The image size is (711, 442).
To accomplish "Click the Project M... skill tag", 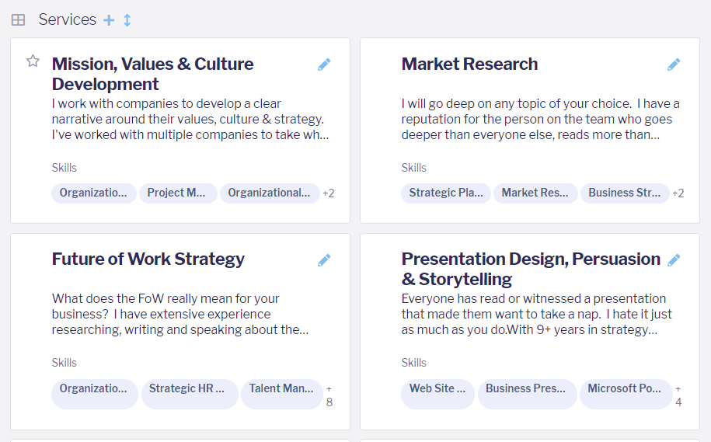I will pyautogui.click(x=177, y=193).
